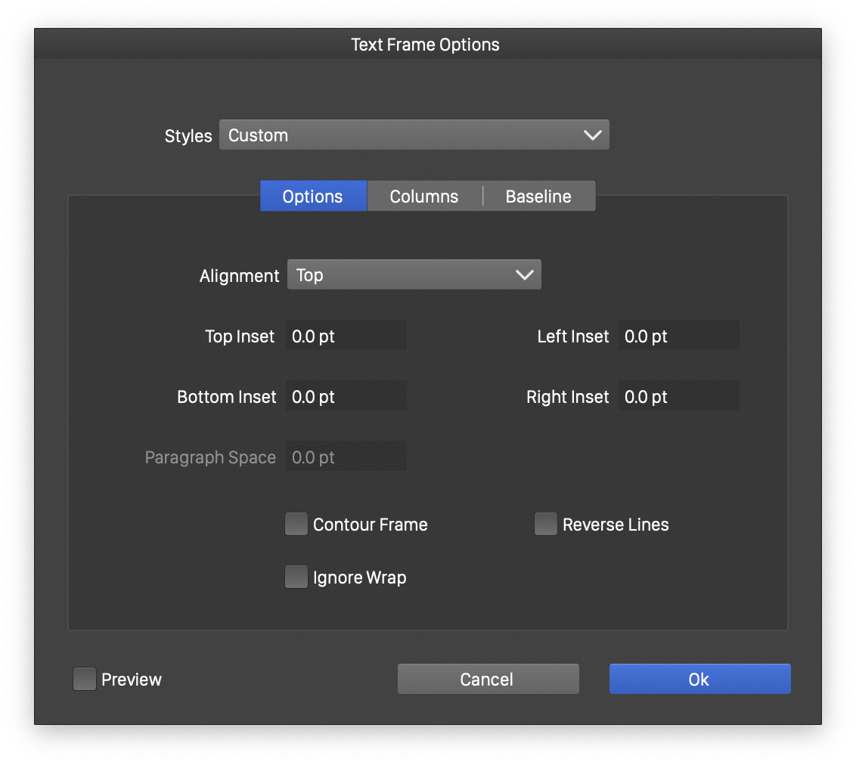Click the Text Frame Options title bar

click(x=426, y=45)
